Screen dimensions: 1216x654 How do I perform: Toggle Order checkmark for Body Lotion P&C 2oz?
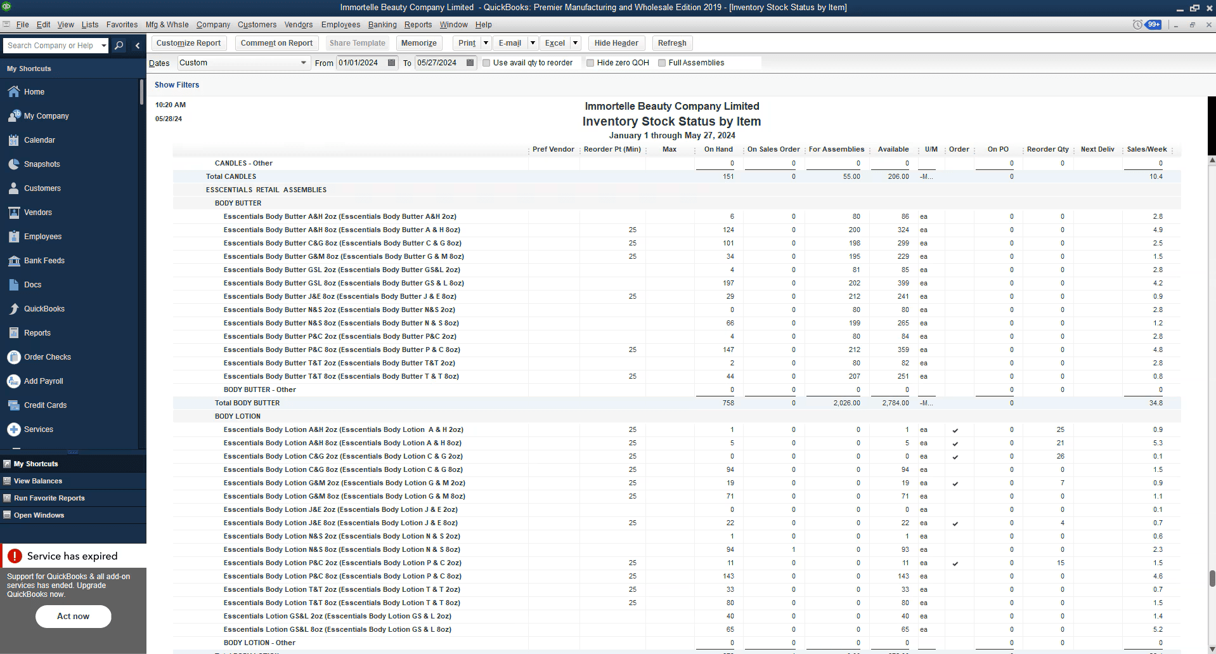click(x=955, y=563)
